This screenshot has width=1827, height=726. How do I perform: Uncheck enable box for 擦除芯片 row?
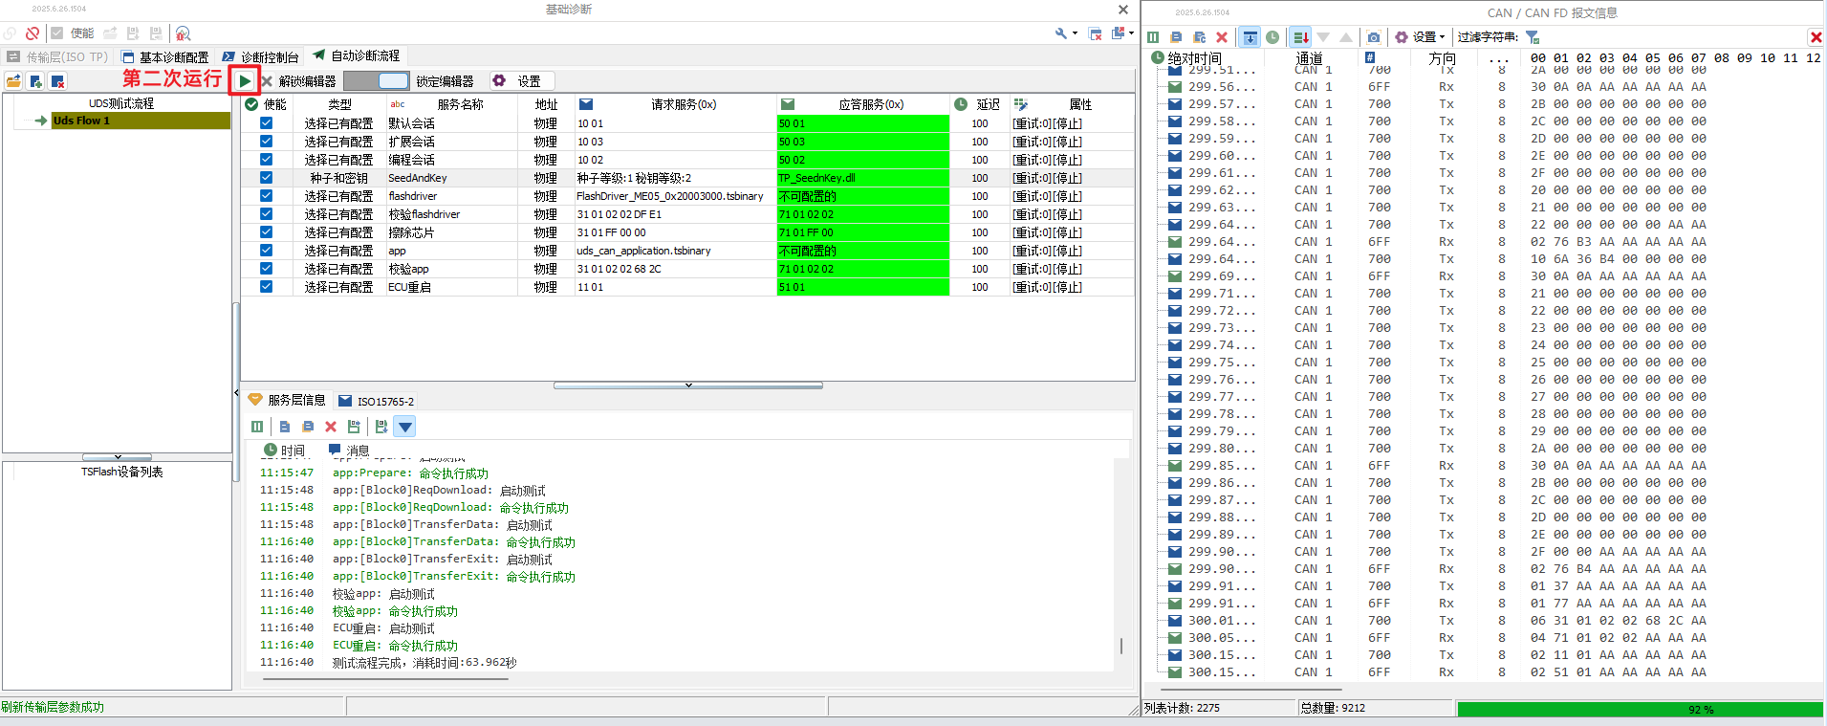coord(266,232)
